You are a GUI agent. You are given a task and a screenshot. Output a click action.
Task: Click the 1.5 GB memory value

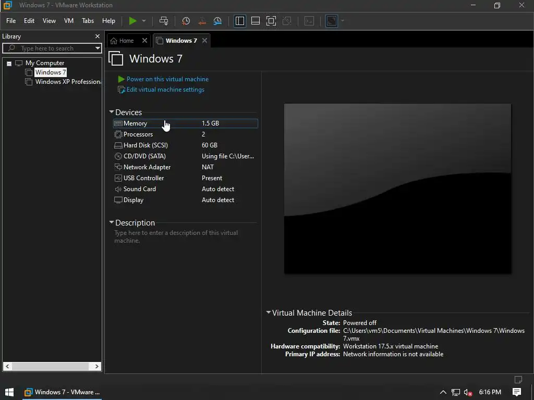point(210,123)
